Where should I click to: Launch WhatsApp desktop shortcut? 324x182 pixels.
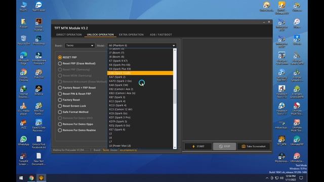[24, 141]
